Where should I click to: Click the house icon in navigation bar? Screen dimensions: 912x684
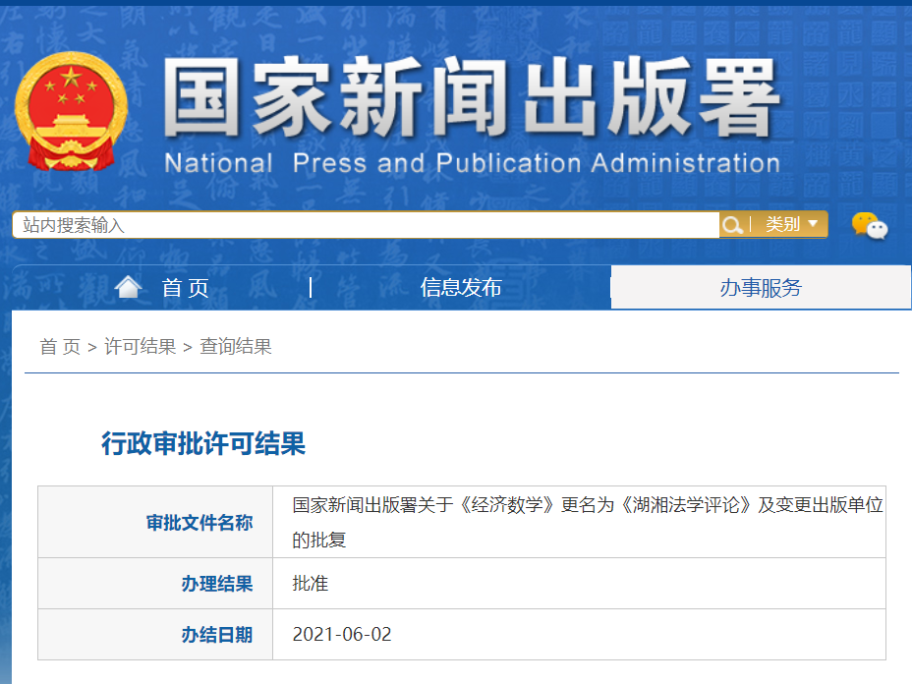tap(128, 287)
